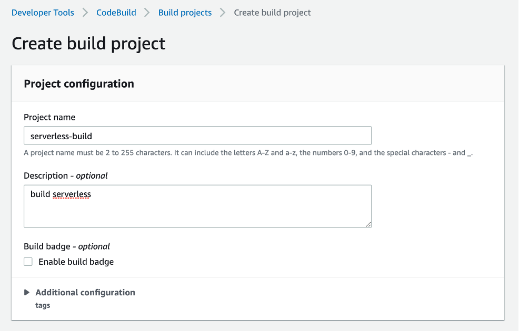
Task: Open the Build projects breadcrumb link
Action: point(185,13)
